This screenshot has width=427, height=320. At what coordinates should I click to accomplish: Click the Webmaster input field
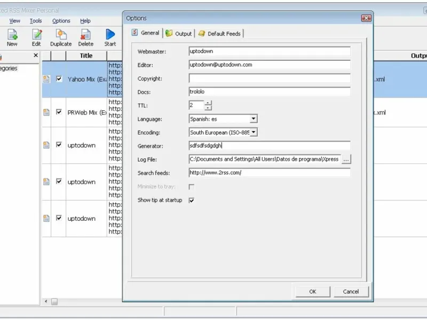pos(270,51)
